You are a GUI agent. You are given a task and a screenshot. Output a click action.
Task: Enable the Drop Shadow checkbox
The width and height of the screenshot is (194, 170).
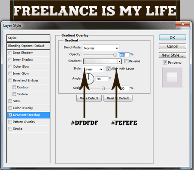[10, 53]
